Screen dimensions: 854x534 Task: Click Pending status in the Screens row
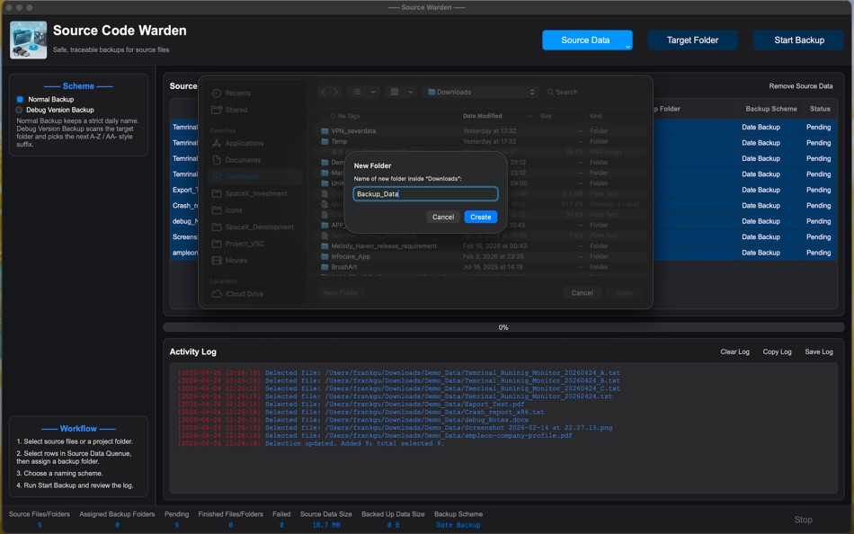[x=818, y=237]
